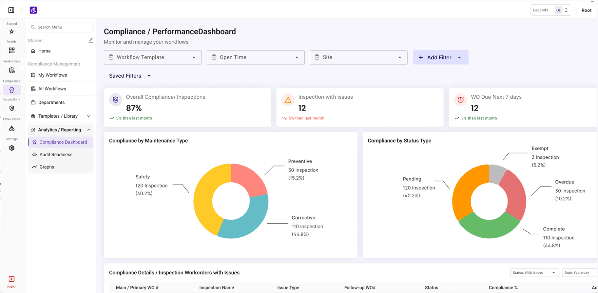Viewport: 598px width, 293px height.
Task: Select the Compliance rail icon
Action: pyautogui.click(x=12, y=90)
